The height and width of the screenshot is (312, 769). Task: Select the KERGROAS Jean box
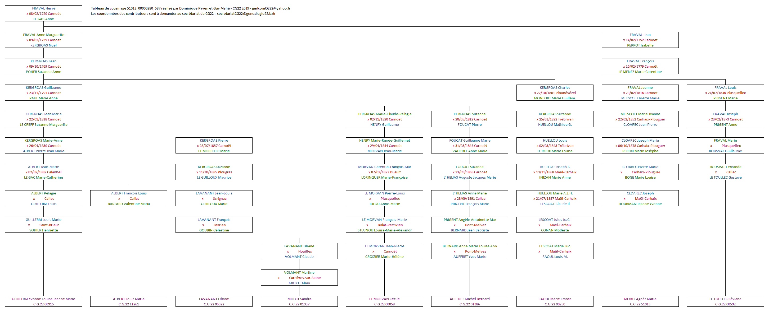(x=43, y=66)
